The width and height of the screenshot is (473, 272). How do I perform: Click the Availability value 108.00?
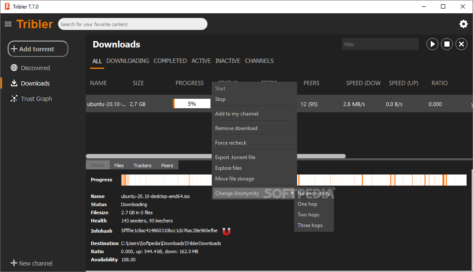click(x=128, y=260)
